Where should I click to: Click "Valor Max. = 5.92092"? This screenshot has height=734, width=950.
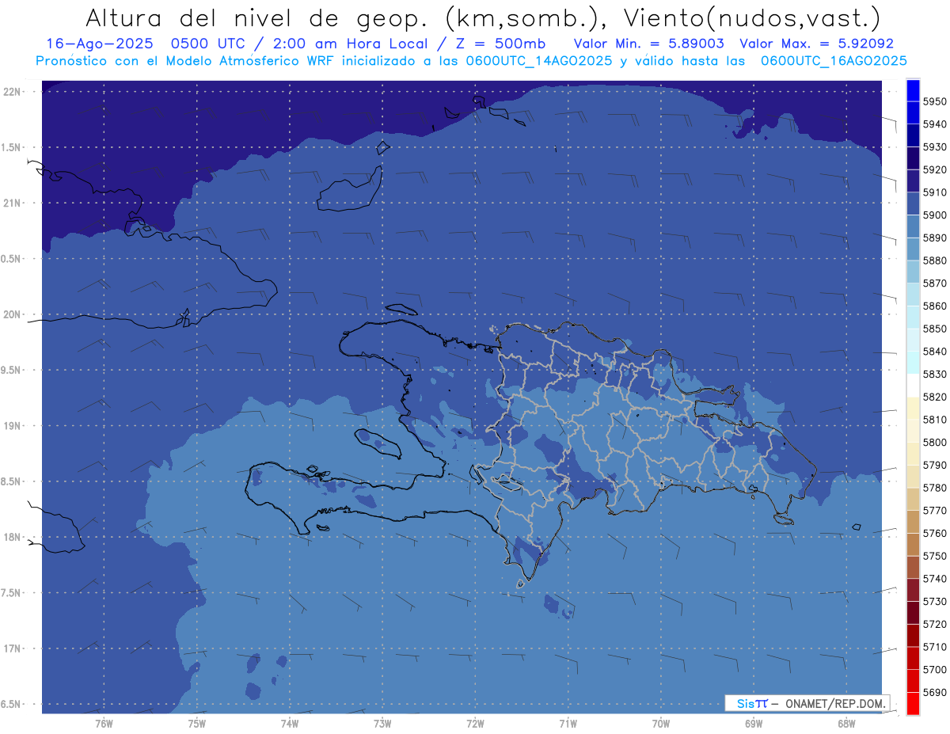point(817,44)
